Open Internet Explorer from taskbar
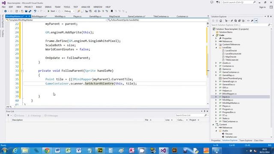The width and height of the screenshot is (274, 154). point(15,151)
